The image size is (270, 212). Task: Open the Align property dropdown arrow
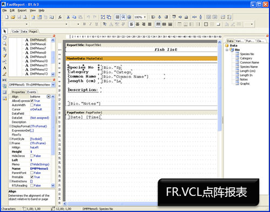(x=49, y=96)
